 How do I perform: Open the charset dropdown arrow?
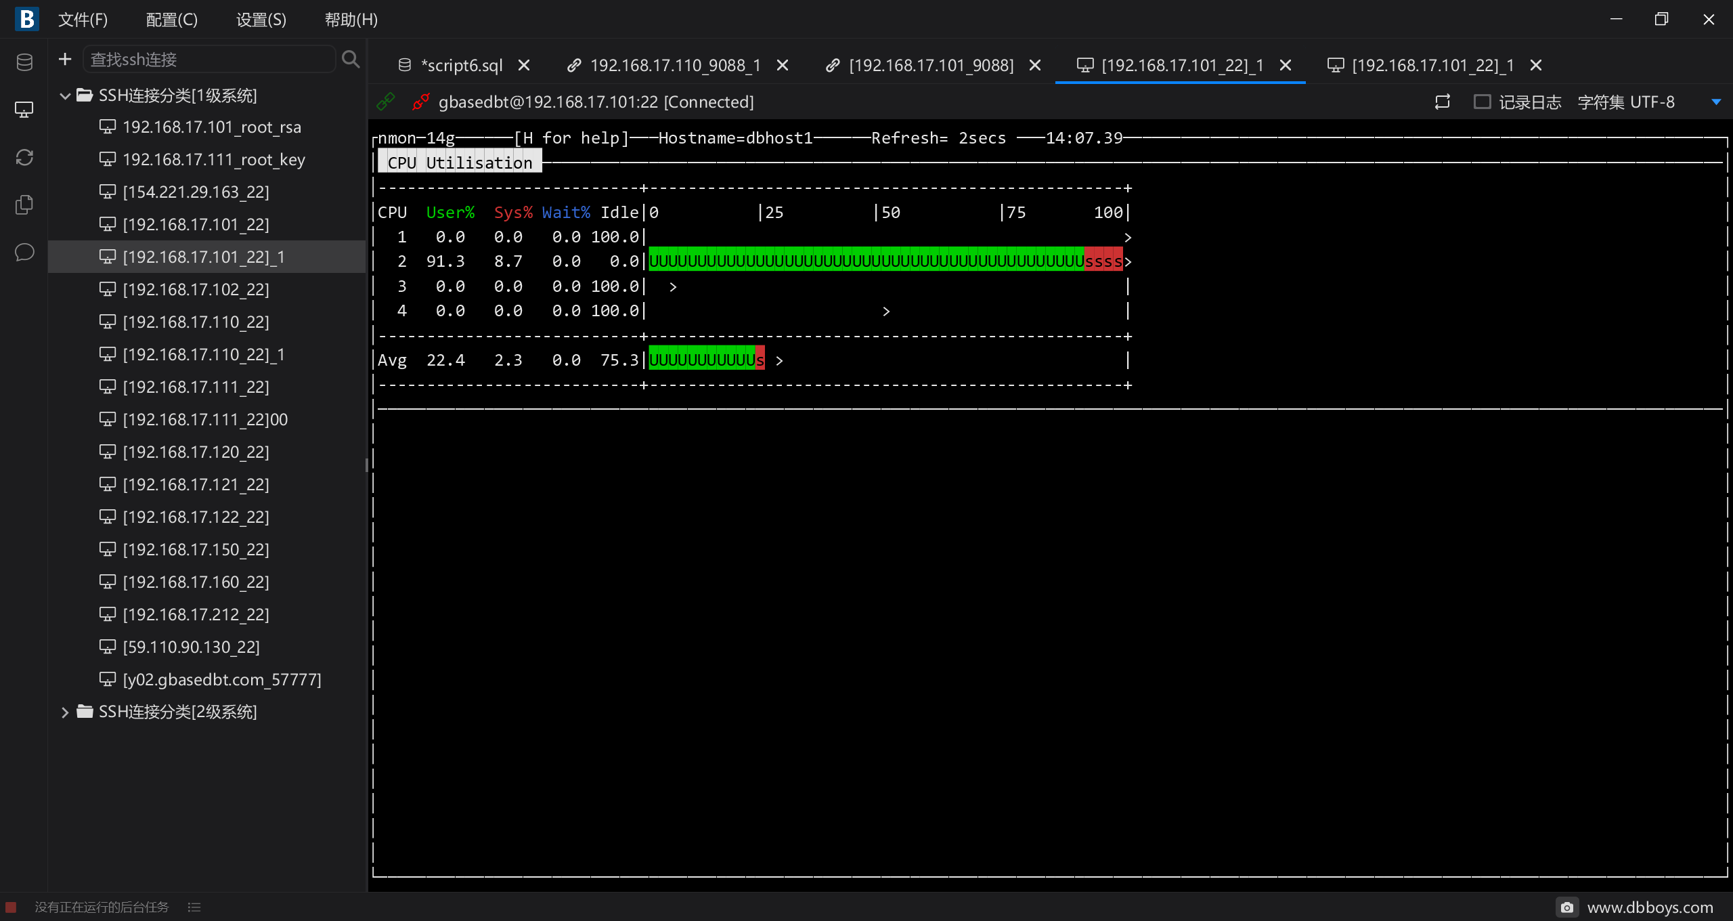1716,102
